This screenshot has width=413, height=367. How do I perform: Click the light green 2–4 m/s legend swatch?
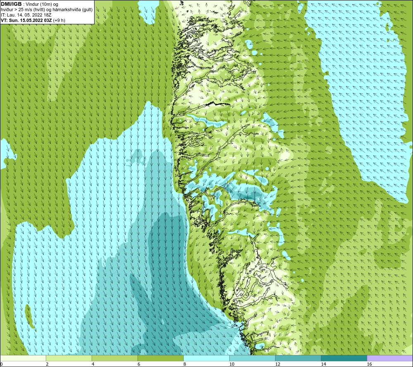[69, 358]
